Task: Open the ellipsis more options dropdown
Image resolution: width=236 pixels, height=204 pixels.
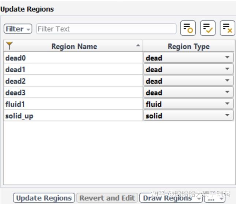Action: pyautogui.click(x=215, y=198)
